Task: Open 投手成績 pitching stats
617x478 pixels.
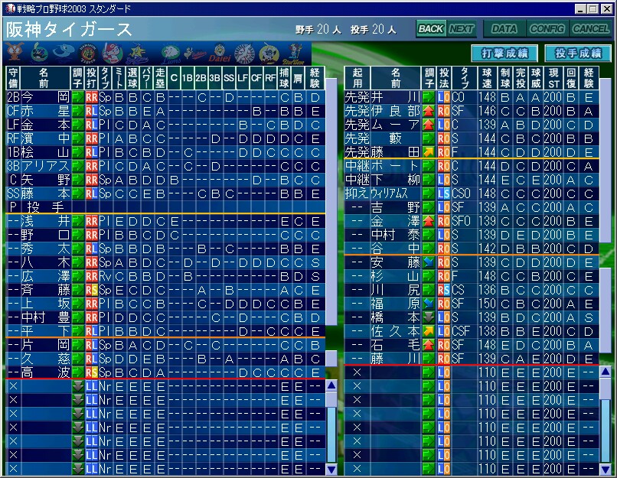Action: coord(577,54)
